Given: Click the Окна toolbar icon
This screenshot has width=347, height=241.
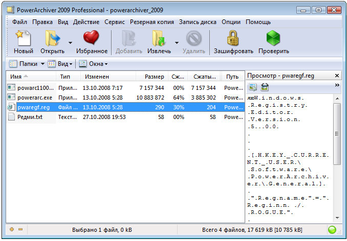Looking at the screenshot, I should pyautogui.click(x=83, y=64).
